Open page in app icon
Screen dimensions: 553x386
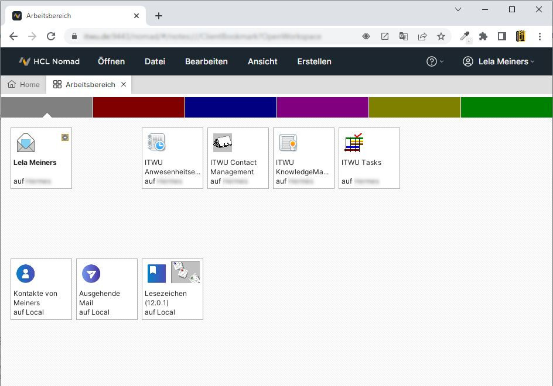(385, 36)
